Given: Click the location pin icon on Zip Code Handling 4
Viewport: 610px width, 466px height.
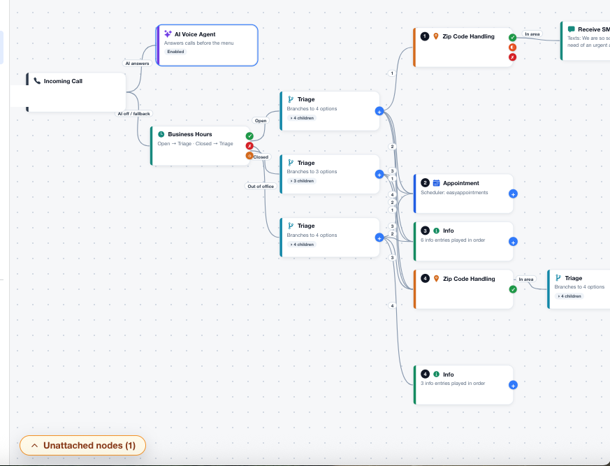Looking at the screenshot, I should pos(437,279).
